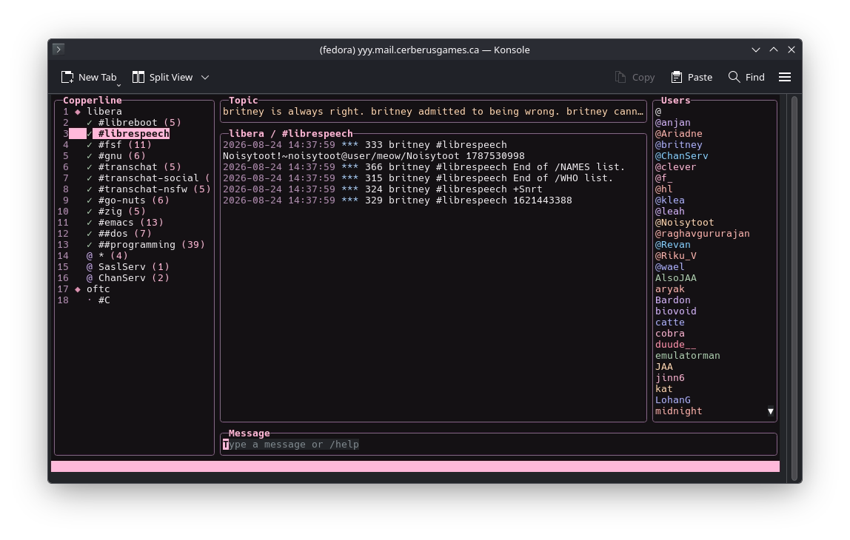
Task: Click the Copy toolbar button
Action: [635, 78]
